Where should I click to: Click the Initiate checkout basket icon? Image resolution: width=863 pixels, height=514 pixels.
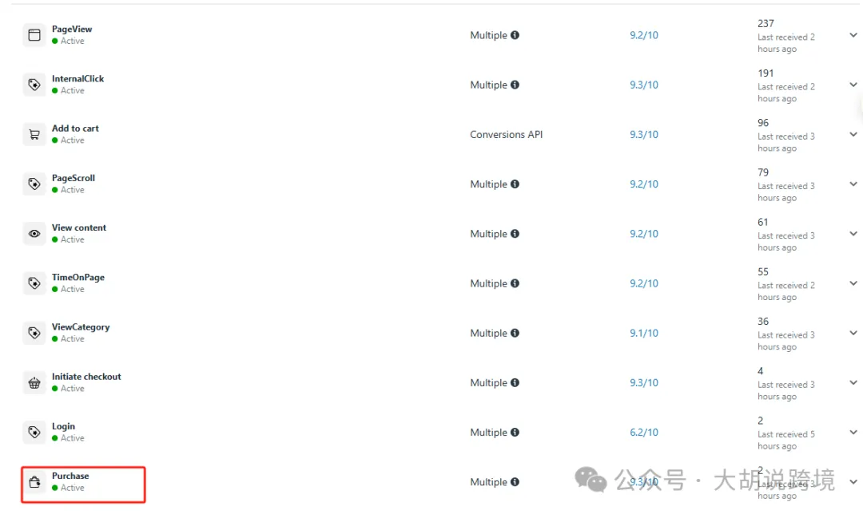click(34, 382)
